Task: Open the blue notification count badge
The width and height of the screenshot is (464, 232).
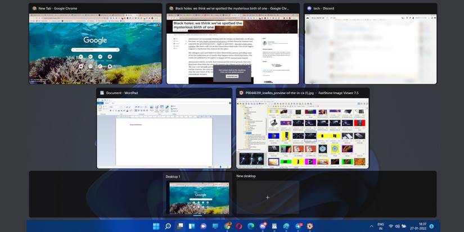Action: coord(431,226)
